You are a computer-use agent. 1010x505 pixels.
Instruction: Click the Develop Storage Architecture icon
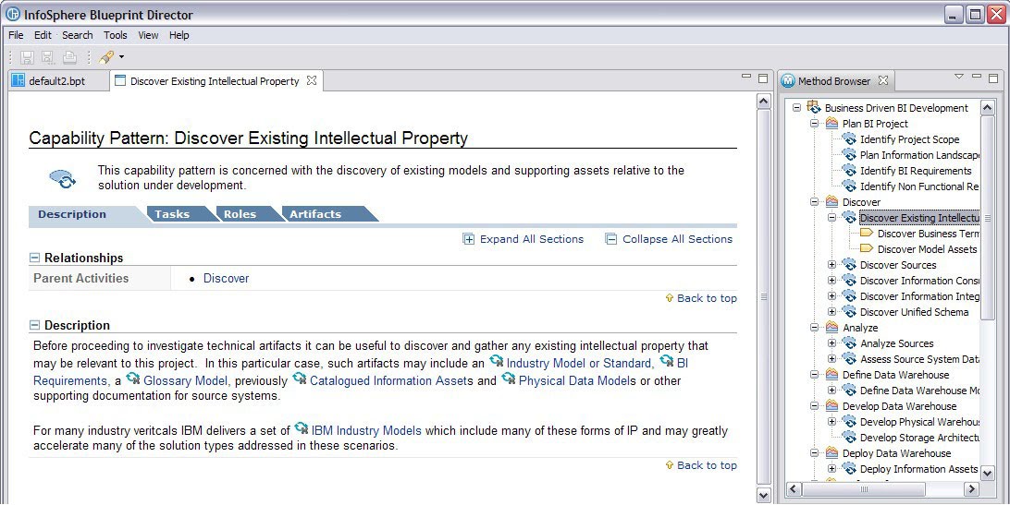pos(849,438)
